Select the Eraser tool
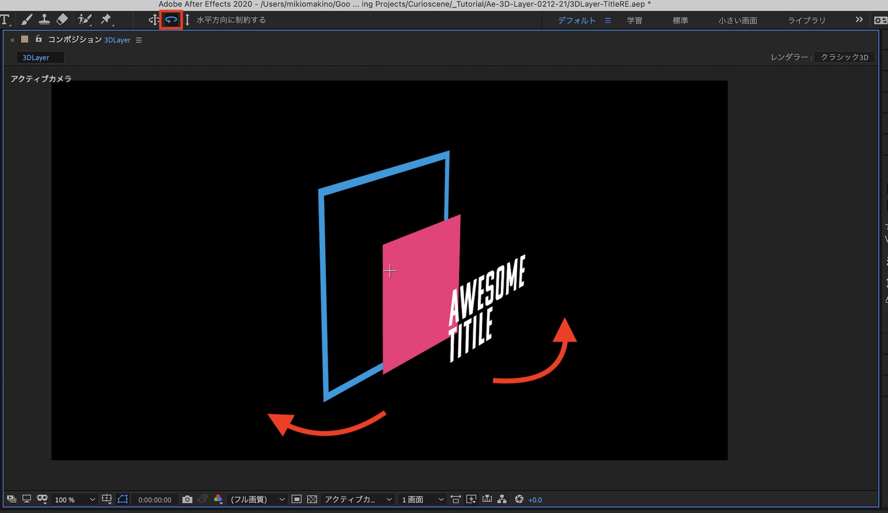The image size is (888, 513). [x=62, y=20]
